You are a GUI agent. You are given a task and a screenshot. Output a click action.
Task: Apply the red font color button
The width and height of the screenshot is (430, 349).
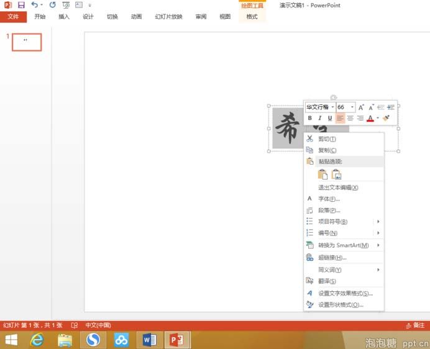[370, 118]
